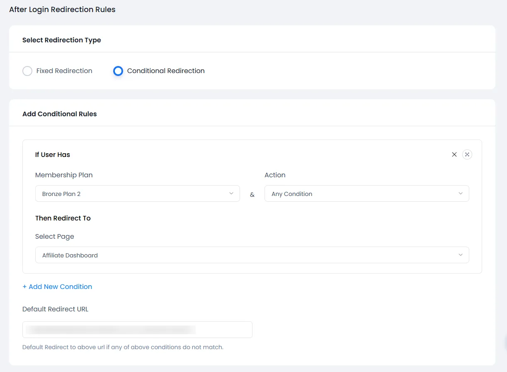507x372 pixels.
Task: Click the 'Action' field label
Action: [x=275, y=175]
